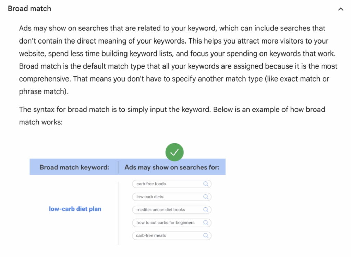The width and height of the screenshot is (351, 257).
Task: Click the blue low-carb diet plan keyword
Action: pos(75,209)
